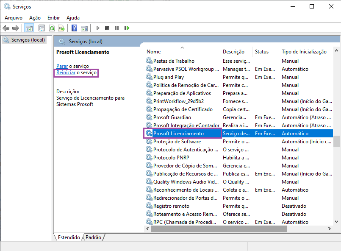The width and height of the screenshot is (341, 251).
Task: Refresh the services list
Action: coord(52,28)
